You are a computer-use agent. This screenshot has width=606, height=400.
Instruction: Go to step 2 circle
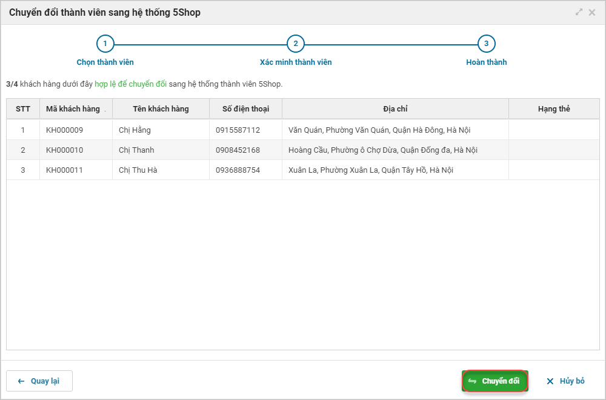pos(296,44)
